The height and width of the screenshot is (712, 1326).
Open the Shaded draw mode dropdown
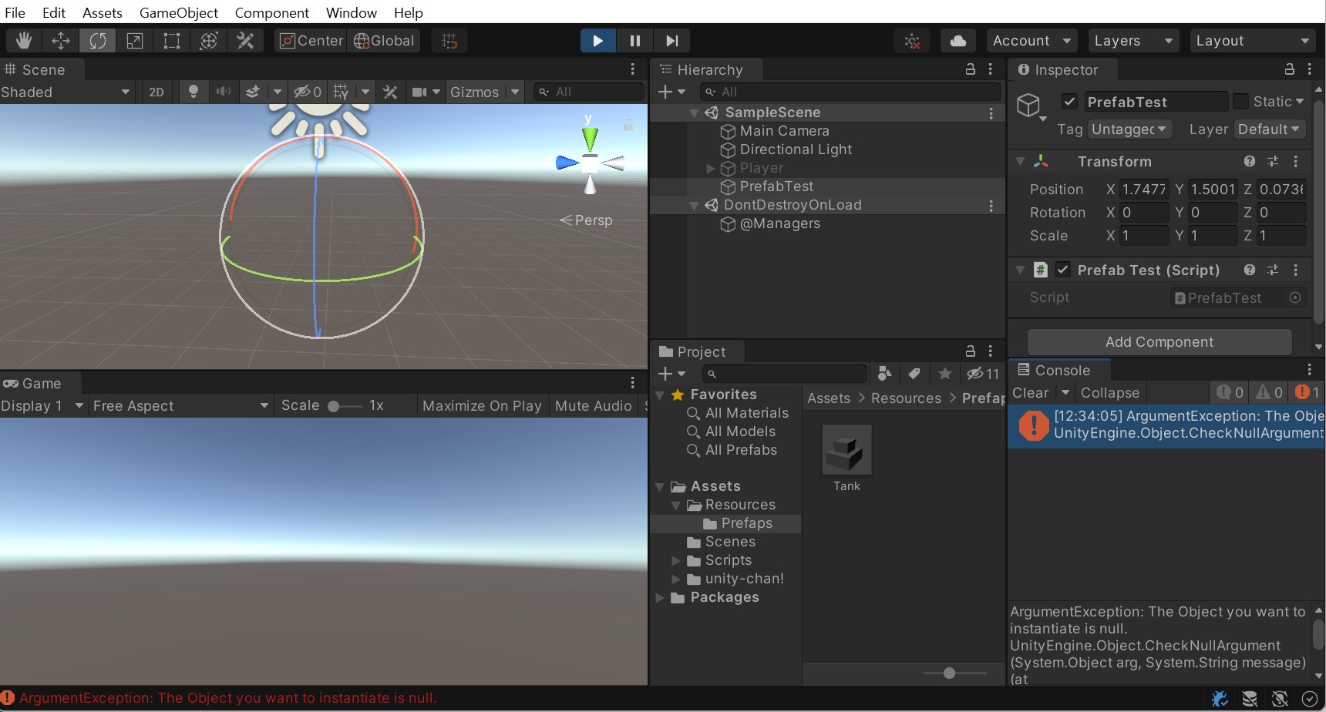click(66, 92)
